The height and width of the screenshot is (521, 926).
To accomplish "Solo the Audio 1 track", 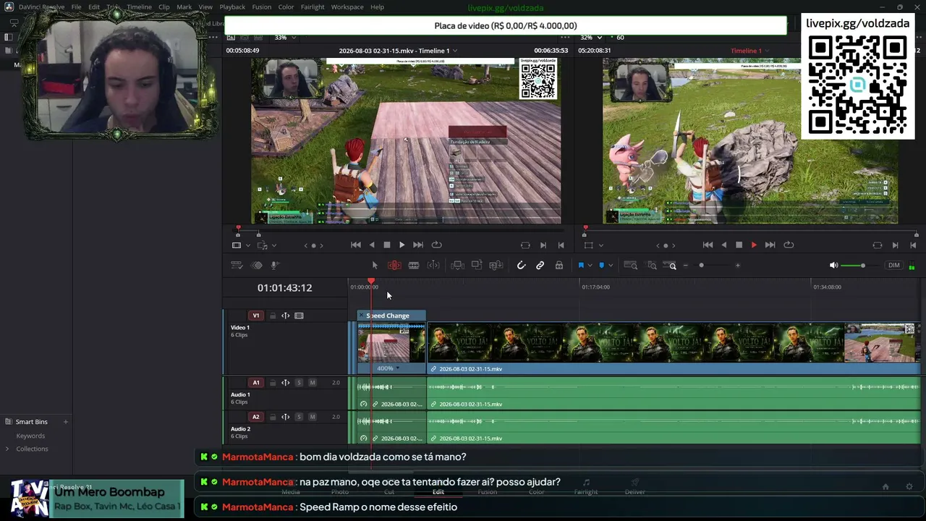I will (299, 383).
